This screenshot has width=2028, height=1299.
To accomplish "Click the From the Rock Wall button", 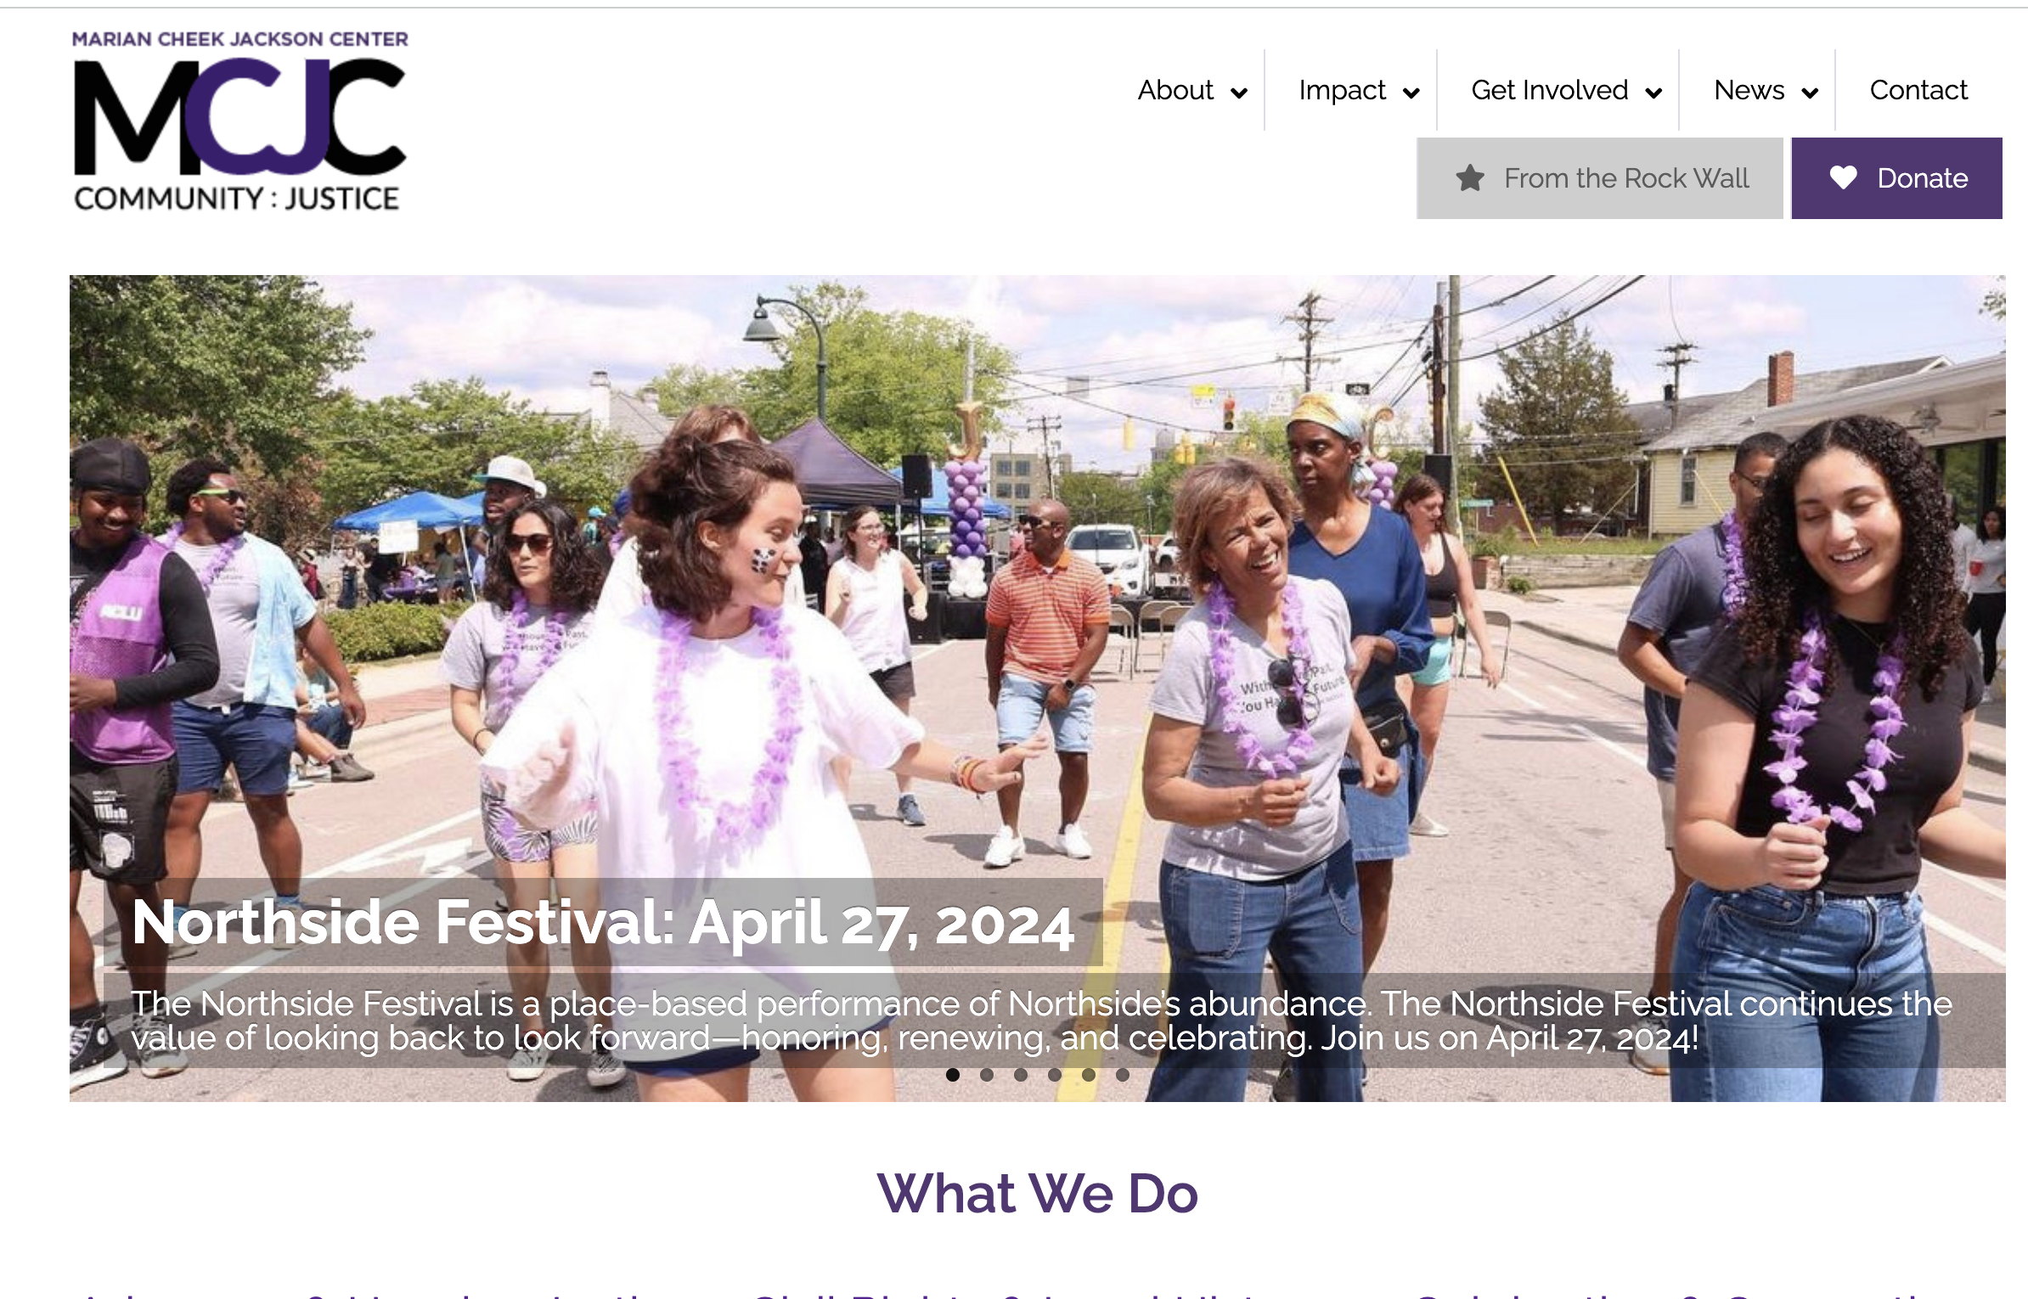I will pyautogui.click(x=1600, y=178).
